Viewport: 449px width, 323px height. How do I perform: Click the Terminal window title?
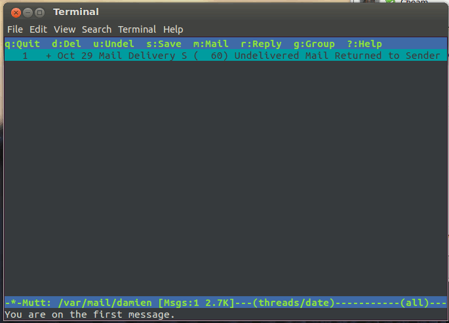[76, 12]
